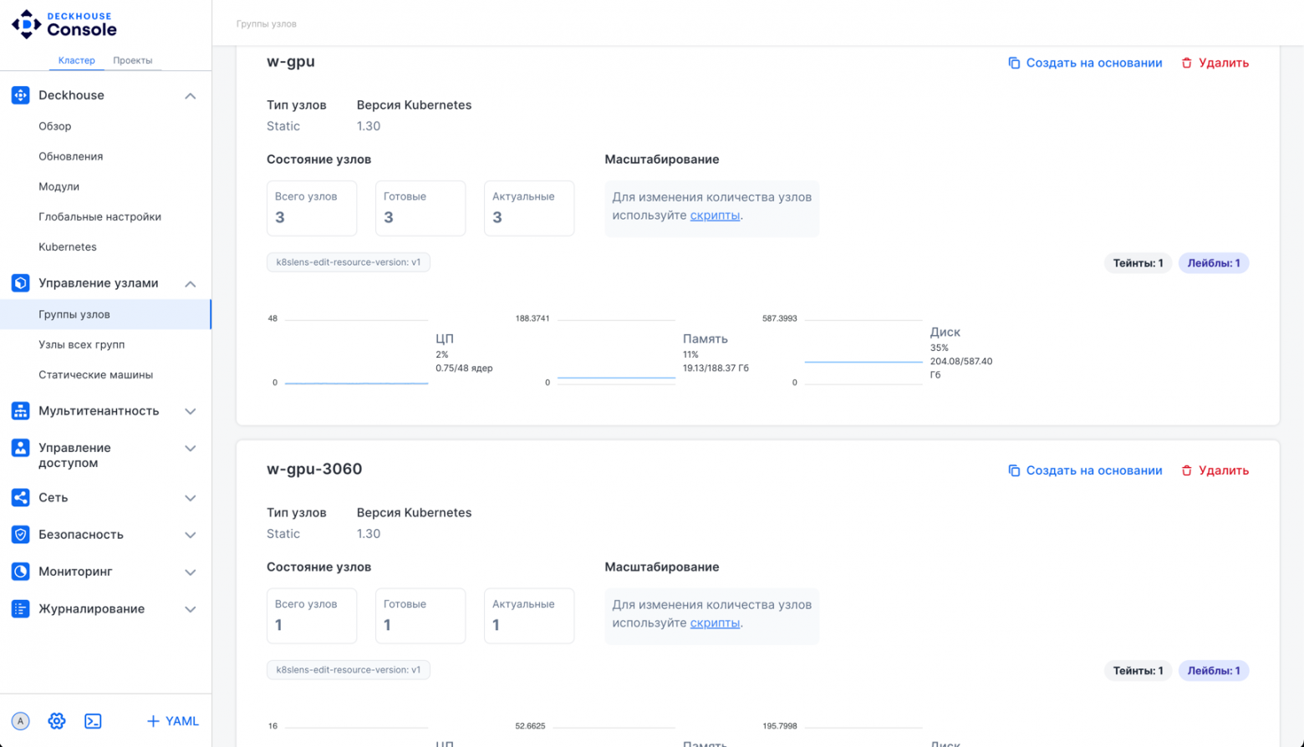The height and width of the screenshot is (747, 1304).
Task: Open the terminal console icon
Action: point(93,721)
